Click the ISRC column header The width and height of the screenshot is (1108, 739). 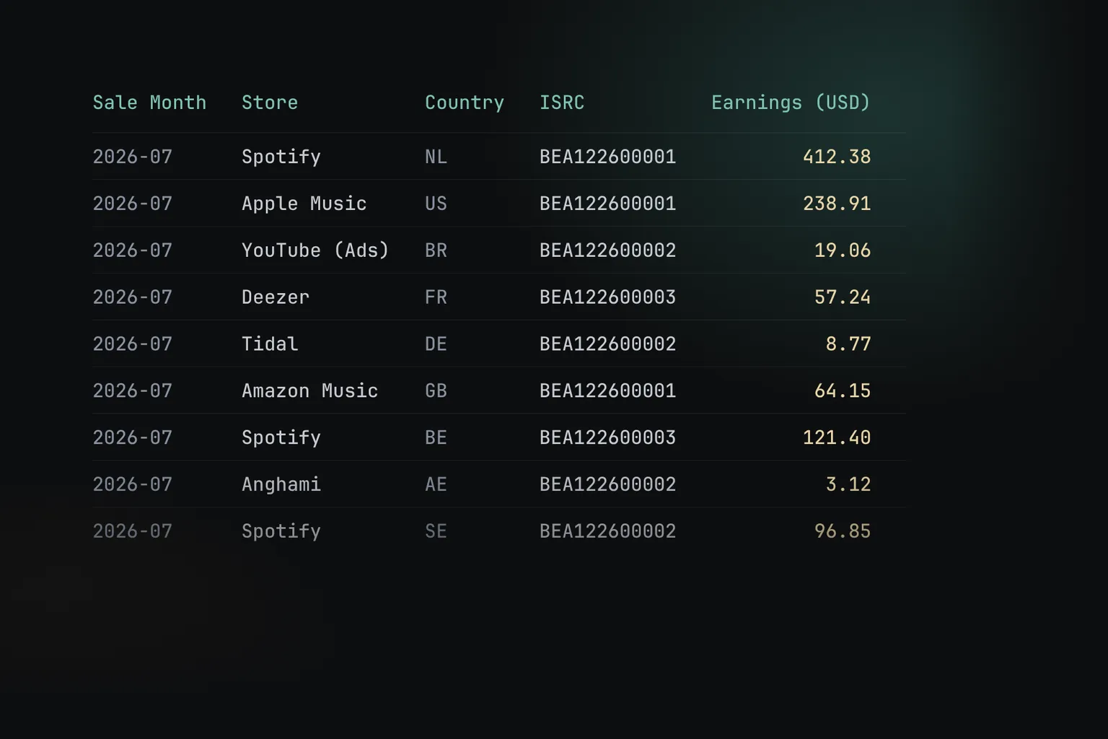tap(562, 102)
